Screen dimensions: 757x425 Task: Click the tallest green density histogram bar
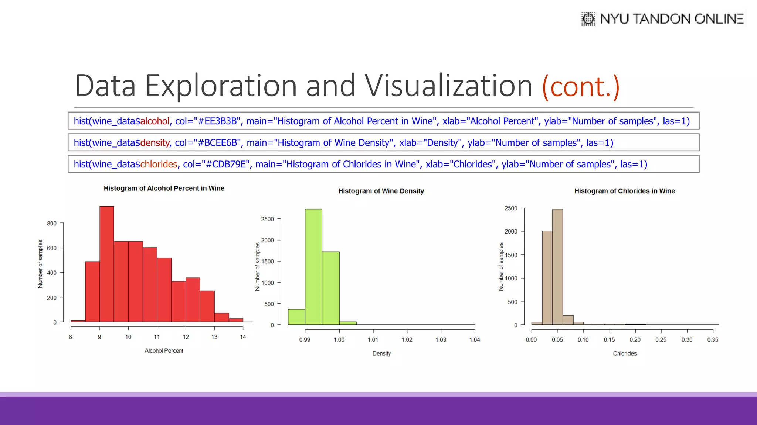point(313,266)
